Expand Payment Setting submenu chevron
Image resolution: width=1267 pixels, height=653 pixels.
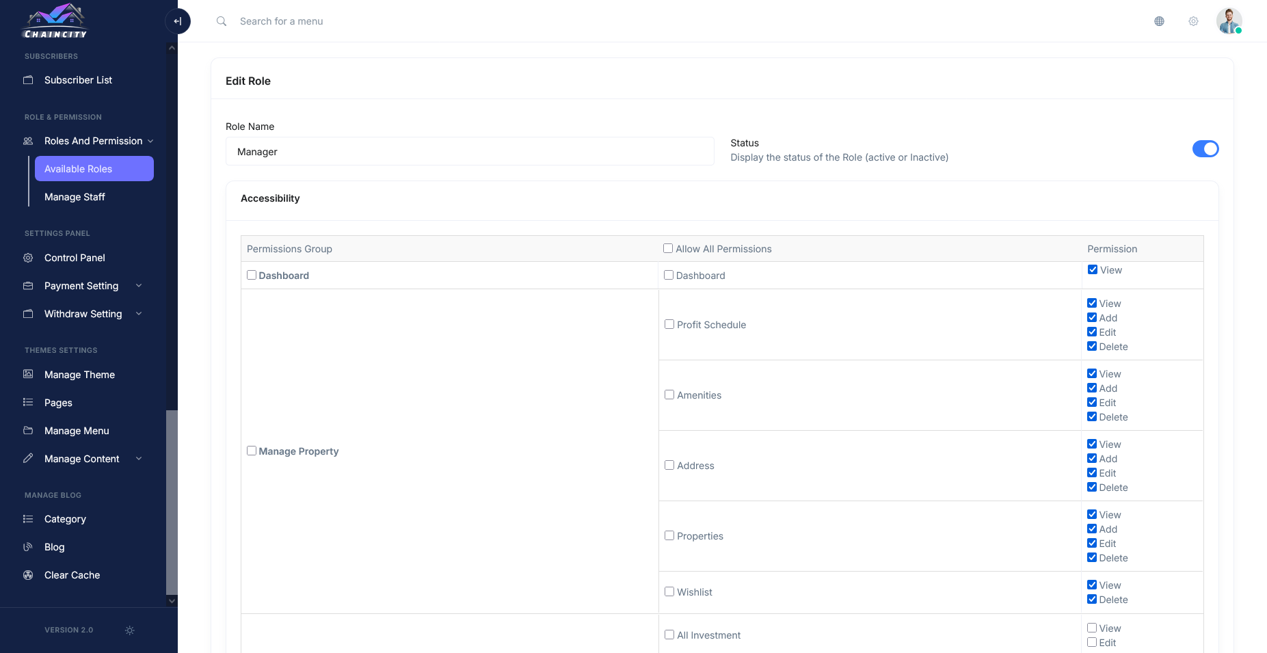tap(139, 286)
